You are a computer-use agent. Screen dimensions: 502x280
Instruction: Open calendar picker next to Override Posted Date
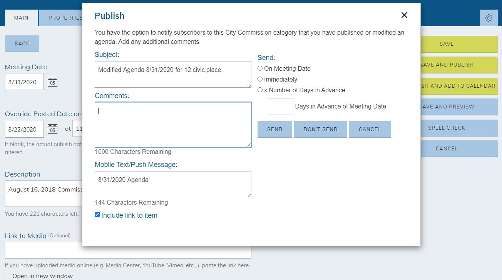coord(52,129)
